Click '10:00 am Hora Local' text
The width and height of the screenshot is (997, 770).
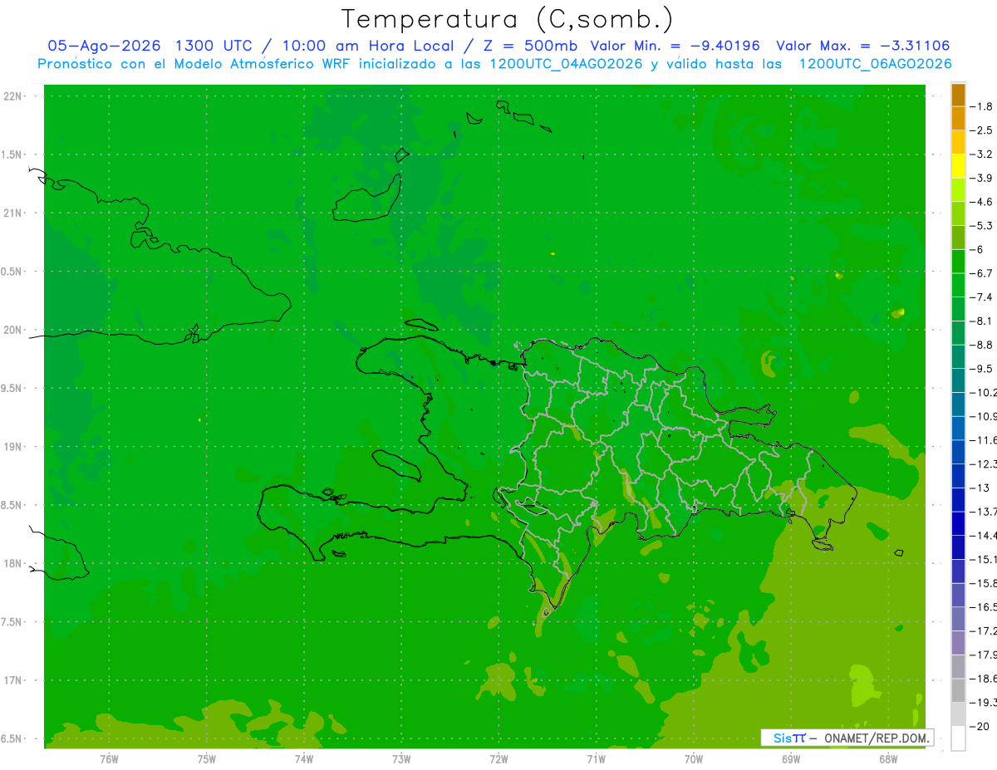[368, 47]
